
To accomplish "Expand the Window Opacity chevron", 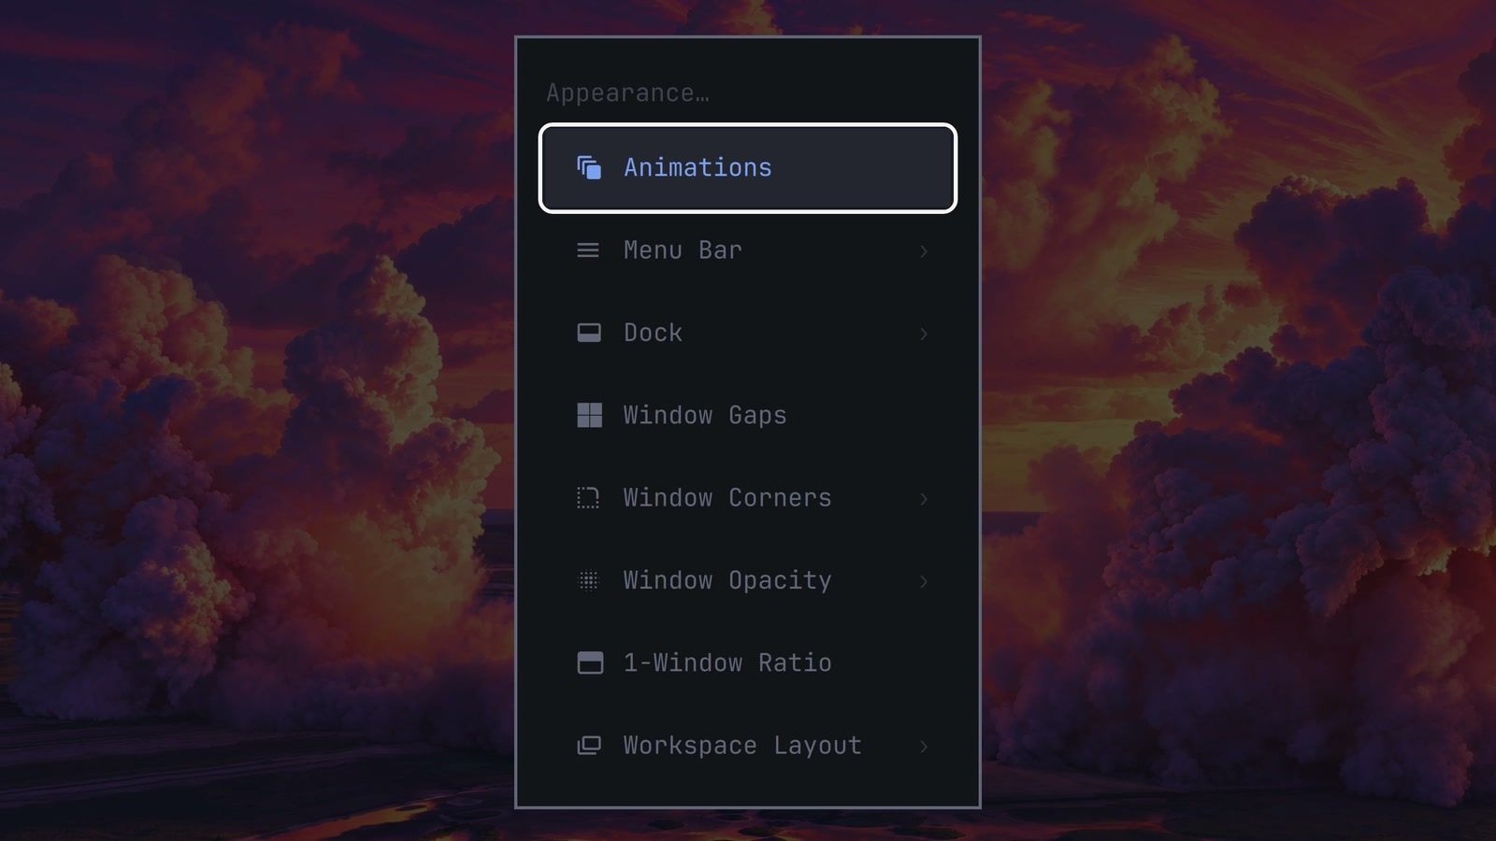I will [924, 580].
